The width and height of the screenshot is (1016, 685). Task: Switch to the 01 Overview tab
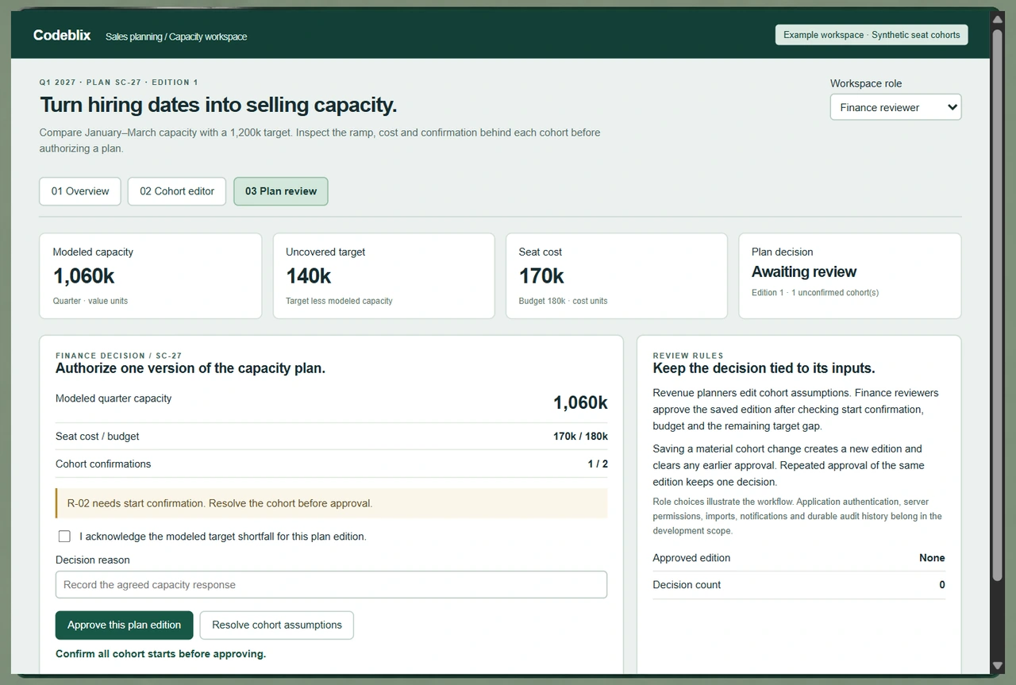coord(80,191)
